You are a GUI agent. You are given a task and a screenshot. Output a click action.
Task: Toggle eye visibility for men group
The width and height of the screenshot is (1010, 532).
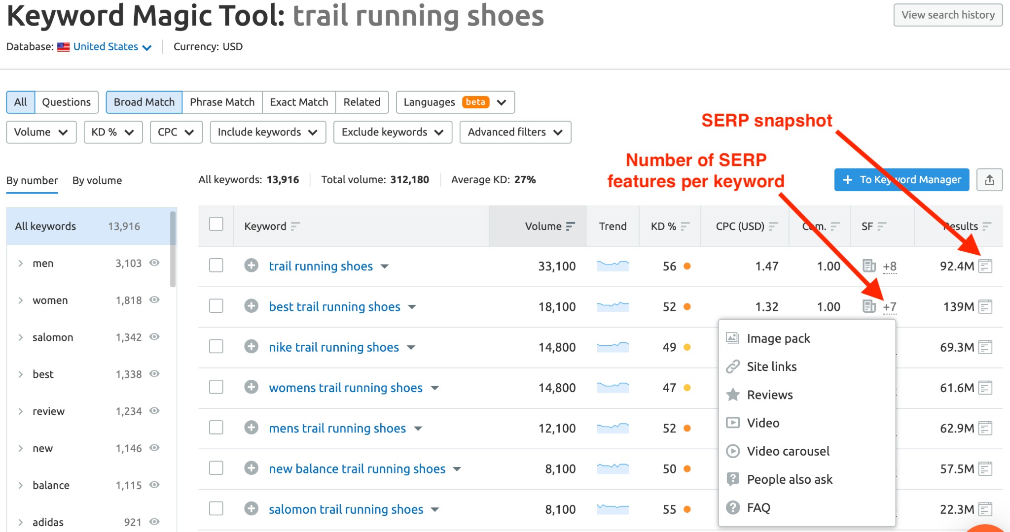tap(154, 263)
